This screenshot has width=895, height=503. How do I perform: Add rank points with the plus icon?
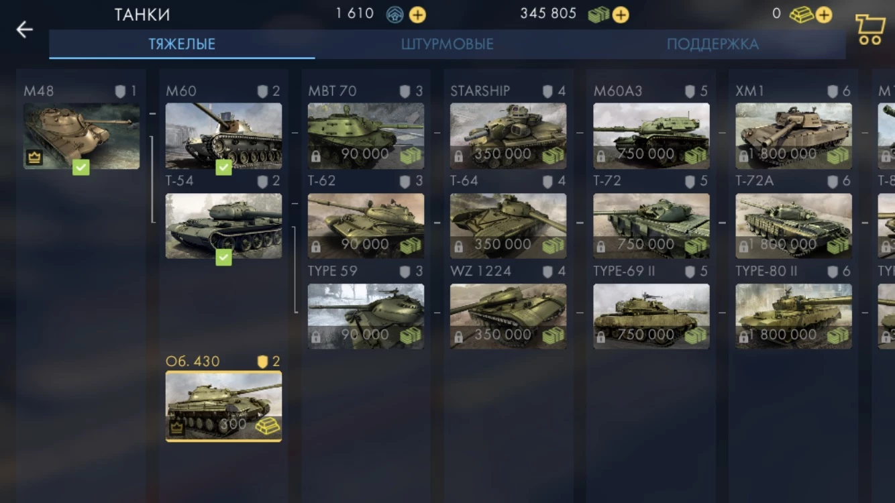(417, 15)
